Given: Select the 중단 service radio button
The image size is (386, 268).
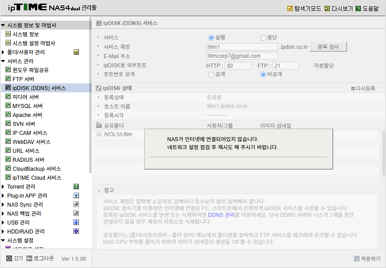Looking at the screenshot, I should [263, 38].
